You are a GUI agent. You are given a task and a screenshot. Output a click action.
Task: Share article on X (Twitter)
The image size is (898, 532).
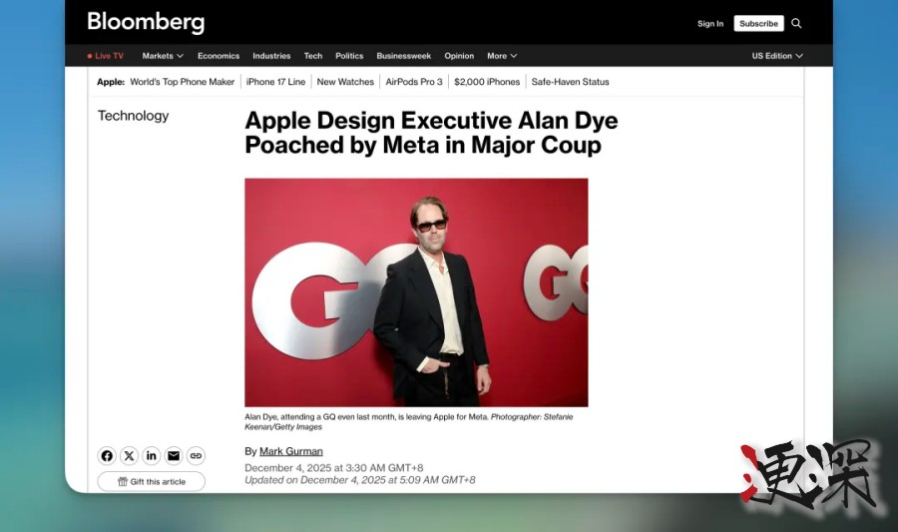point(129,456)
